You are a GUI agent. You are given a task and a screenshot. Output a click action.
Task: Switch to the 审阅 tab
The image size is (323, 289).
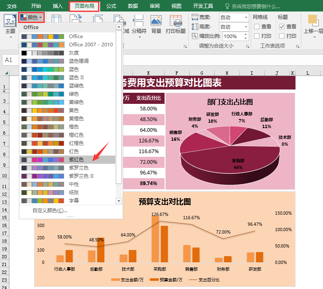pos(155,6)
